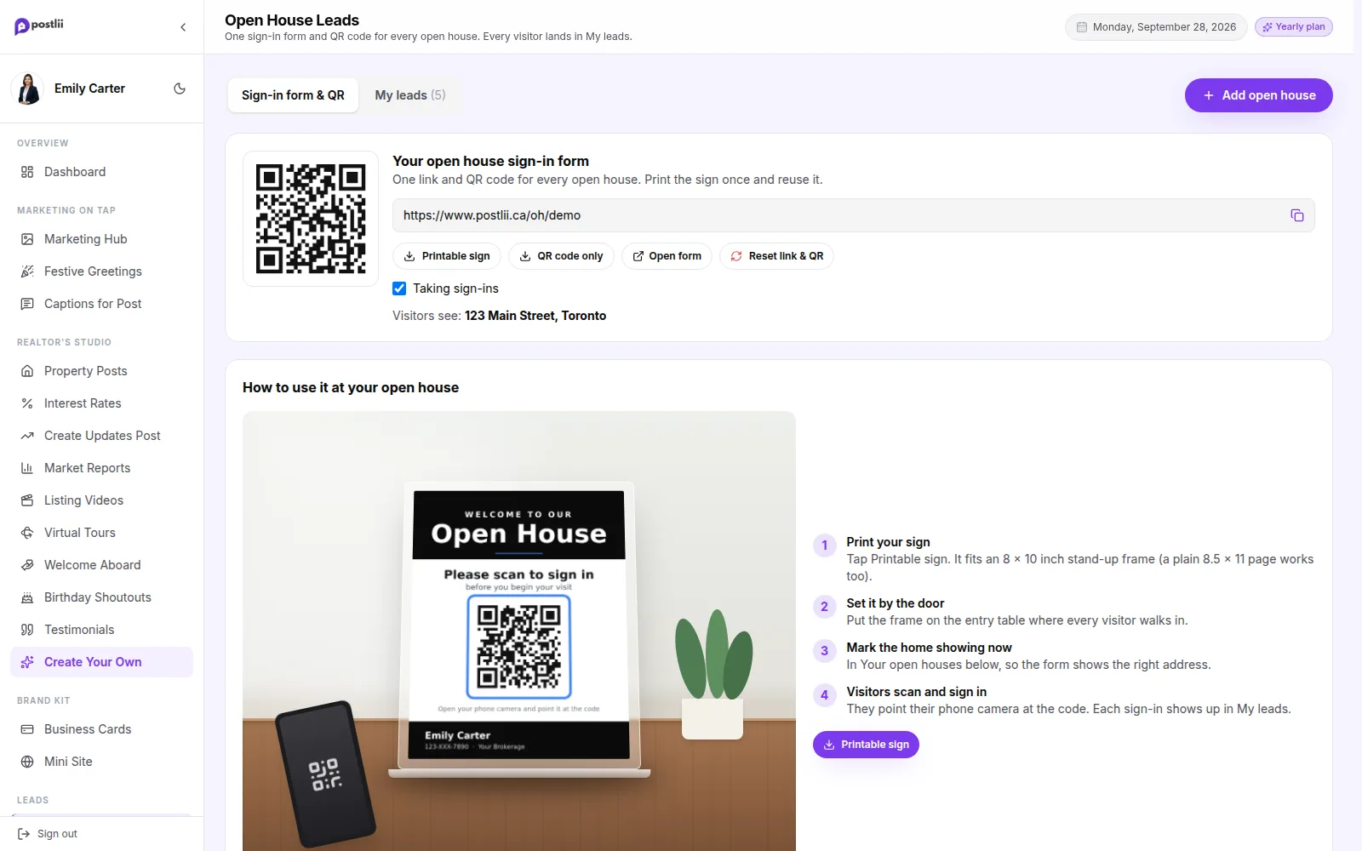This screenshot has width=1362, height=851.
Task: Open Market Reports
Action: 101,468
